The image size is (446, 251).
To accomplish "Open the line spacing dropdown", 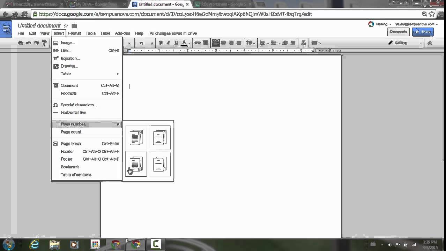I will click(250, 43).
